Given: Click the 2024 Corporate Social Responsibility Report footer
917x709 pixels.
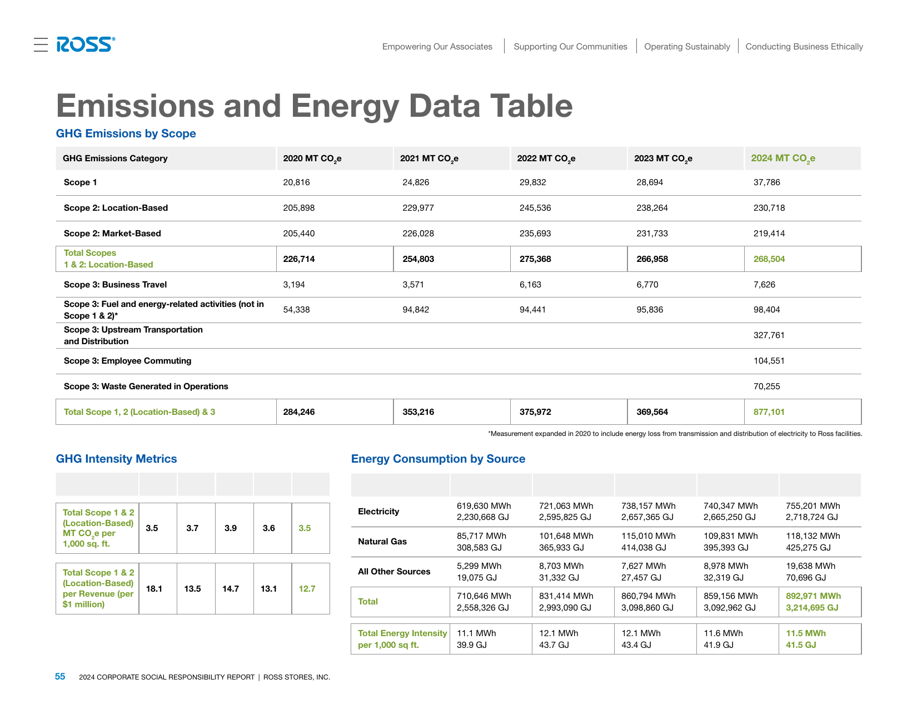Looking at the screenshot, I should coord(205,677).
